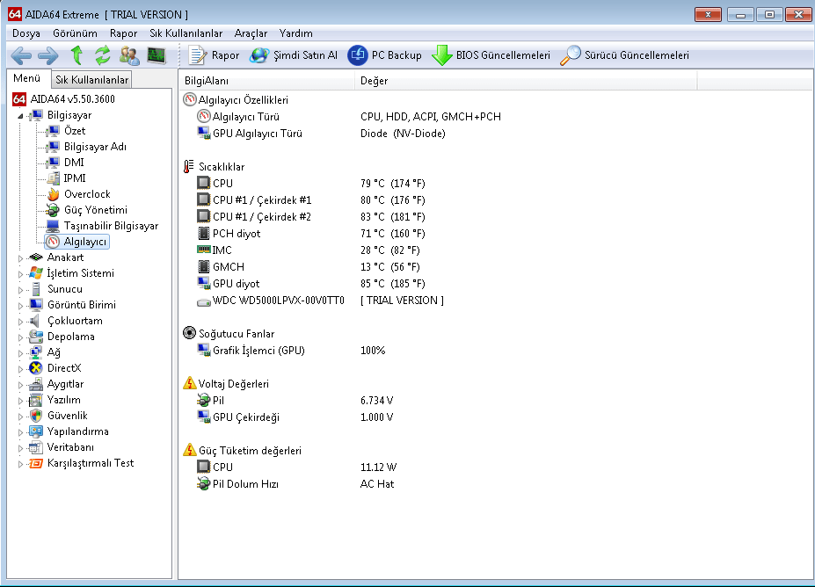Screen dimensions: 815x587
Task: Expand the Çokluortam tree node
Action: point(20,322)
